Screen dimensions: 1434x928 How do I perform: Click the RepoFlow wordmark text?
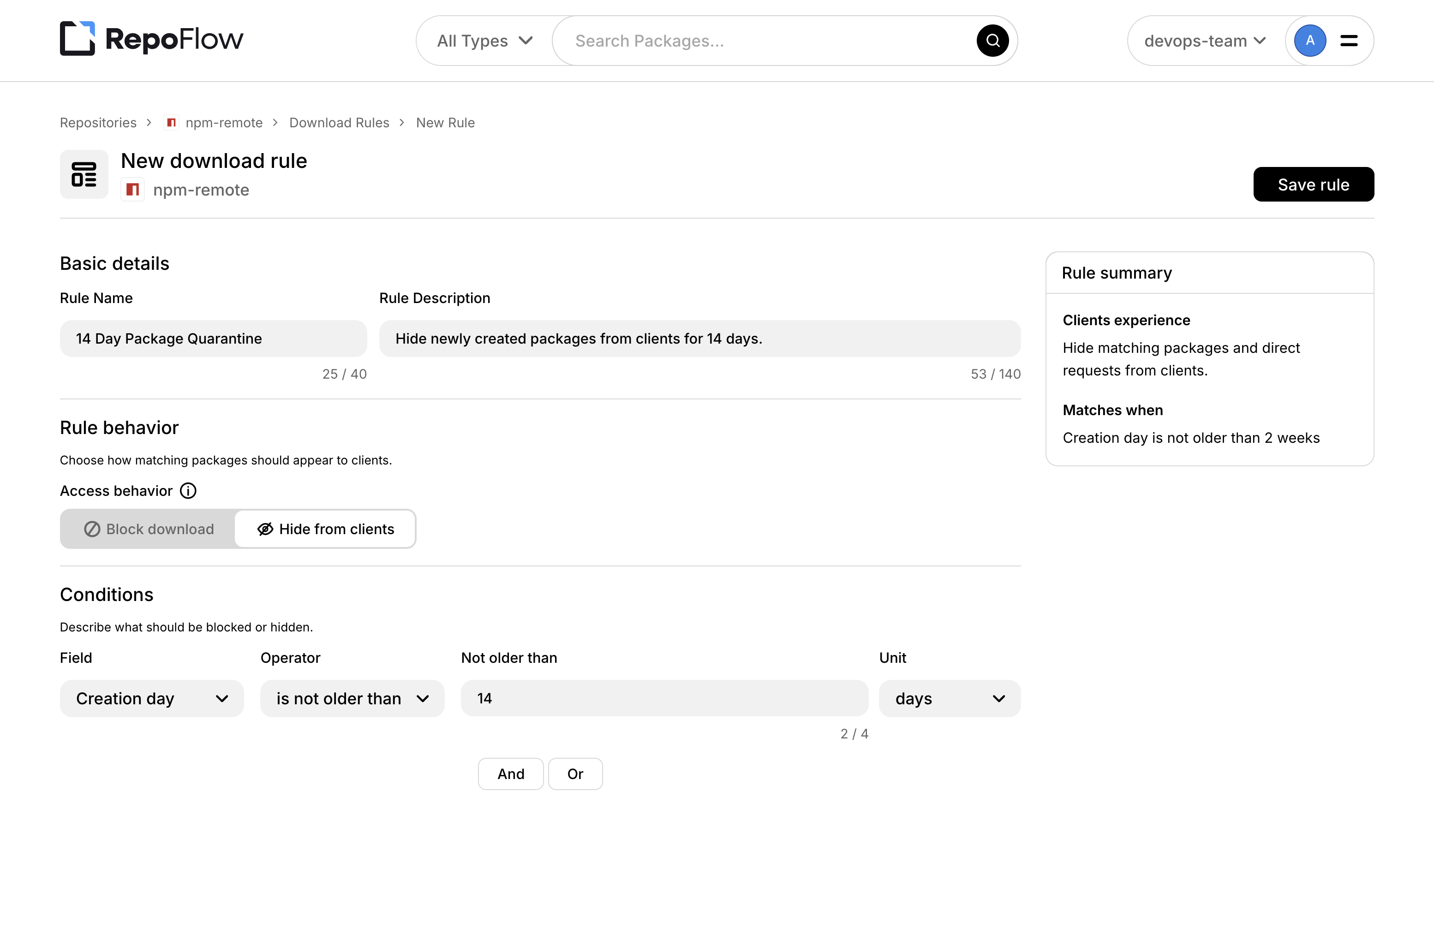174,39
